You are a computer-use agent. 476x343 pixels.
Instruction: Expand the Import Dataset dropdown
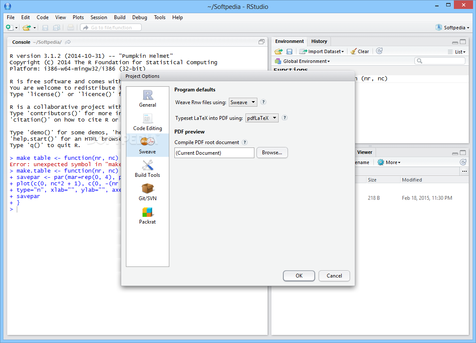coord(322,51)
